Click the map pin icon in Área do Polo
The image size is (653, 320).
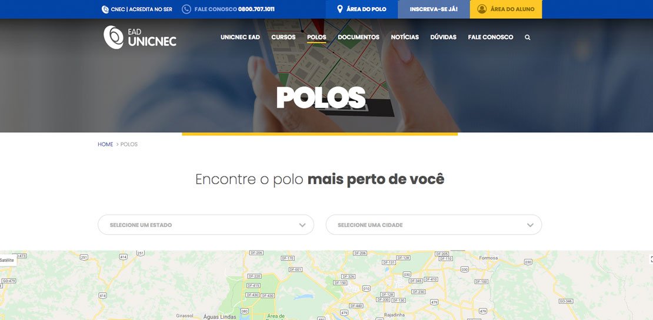coord(340,9)
